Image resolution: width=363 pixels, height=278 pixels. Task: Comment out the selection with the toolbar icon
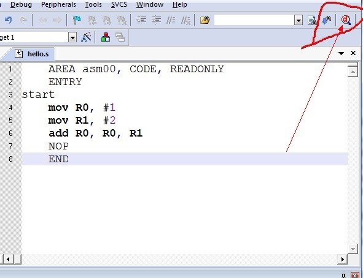coord(171,20)
